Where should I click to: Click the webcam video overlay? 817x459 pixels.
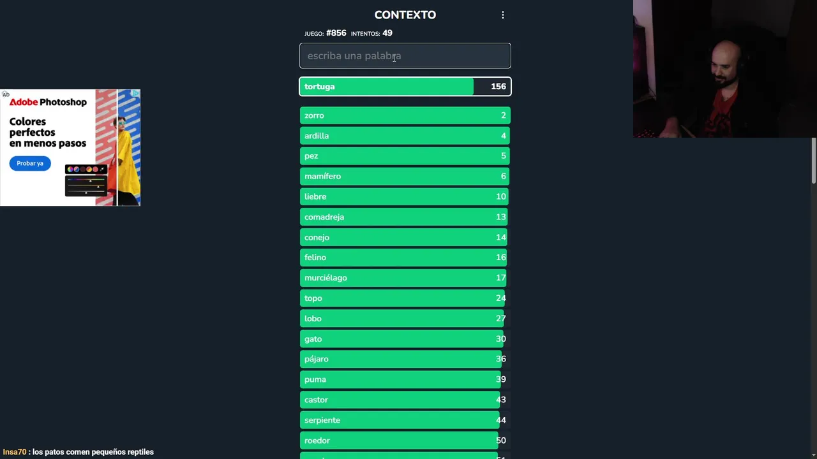[x=724, y=69]
